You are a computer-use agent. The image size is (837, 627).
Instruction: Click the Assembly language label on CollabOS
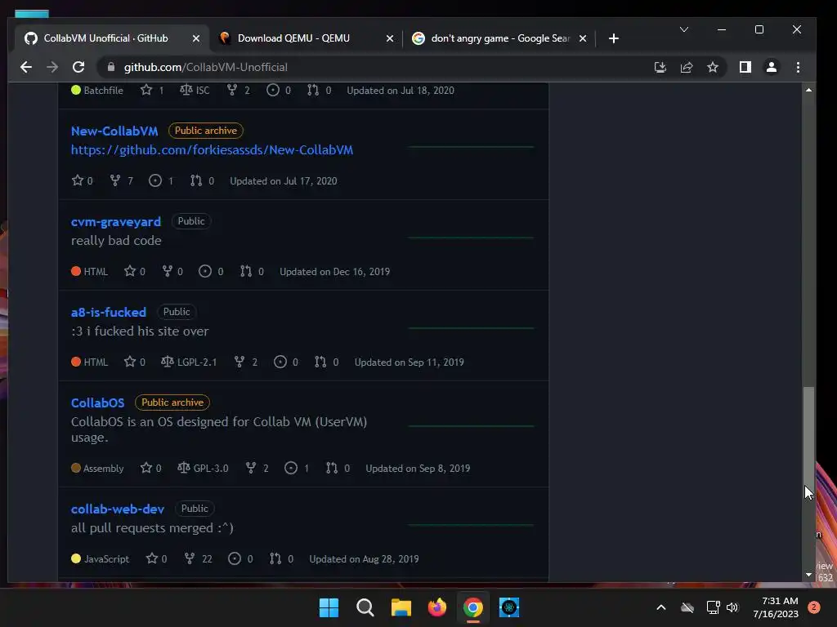(97, 468)
